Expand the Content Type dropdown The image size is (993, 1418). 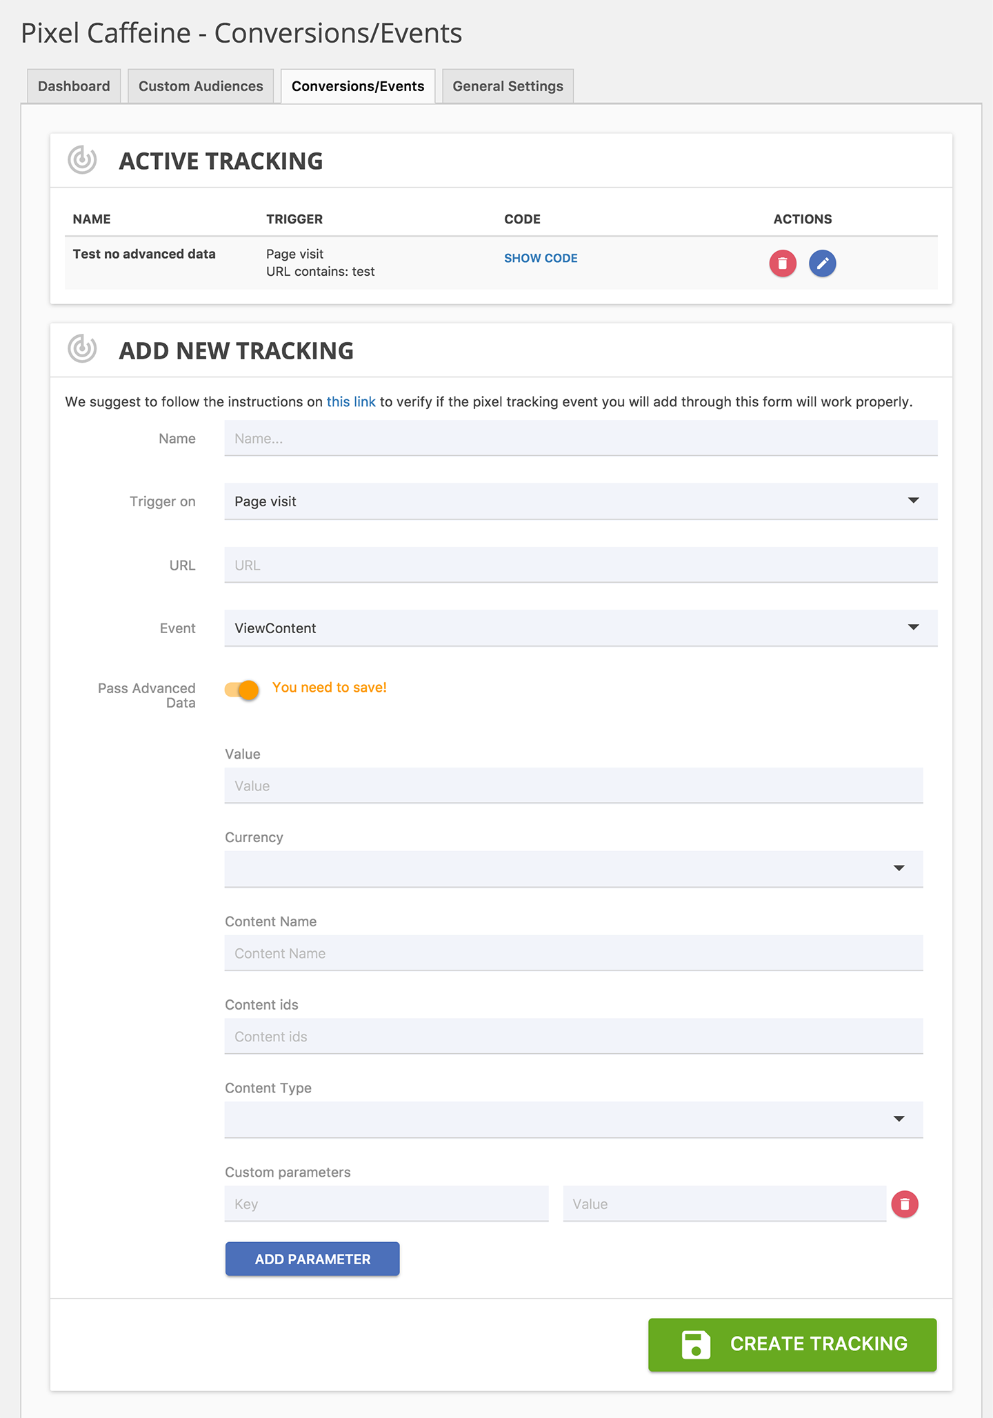(573, 1119)
